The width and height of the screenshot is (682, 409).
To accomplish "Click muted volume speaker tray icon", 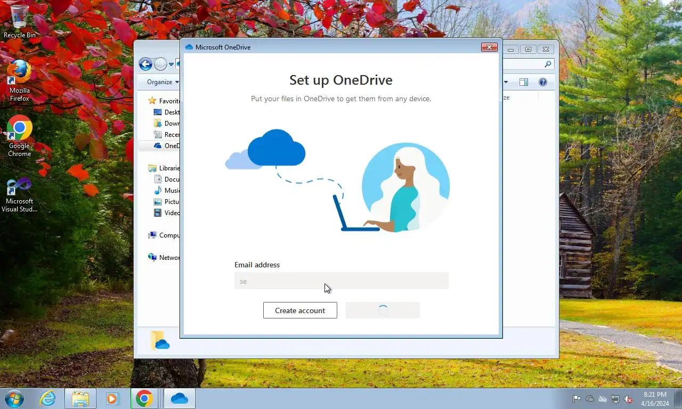I will pyautogui.click(x=628, y=399).
